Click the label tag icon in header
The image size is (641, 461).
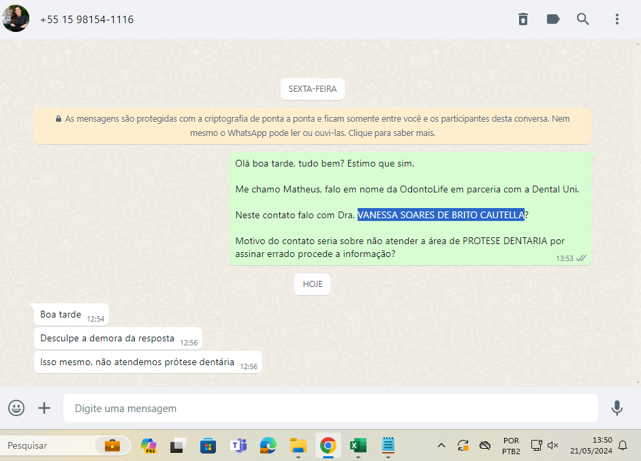coord(552,19)
